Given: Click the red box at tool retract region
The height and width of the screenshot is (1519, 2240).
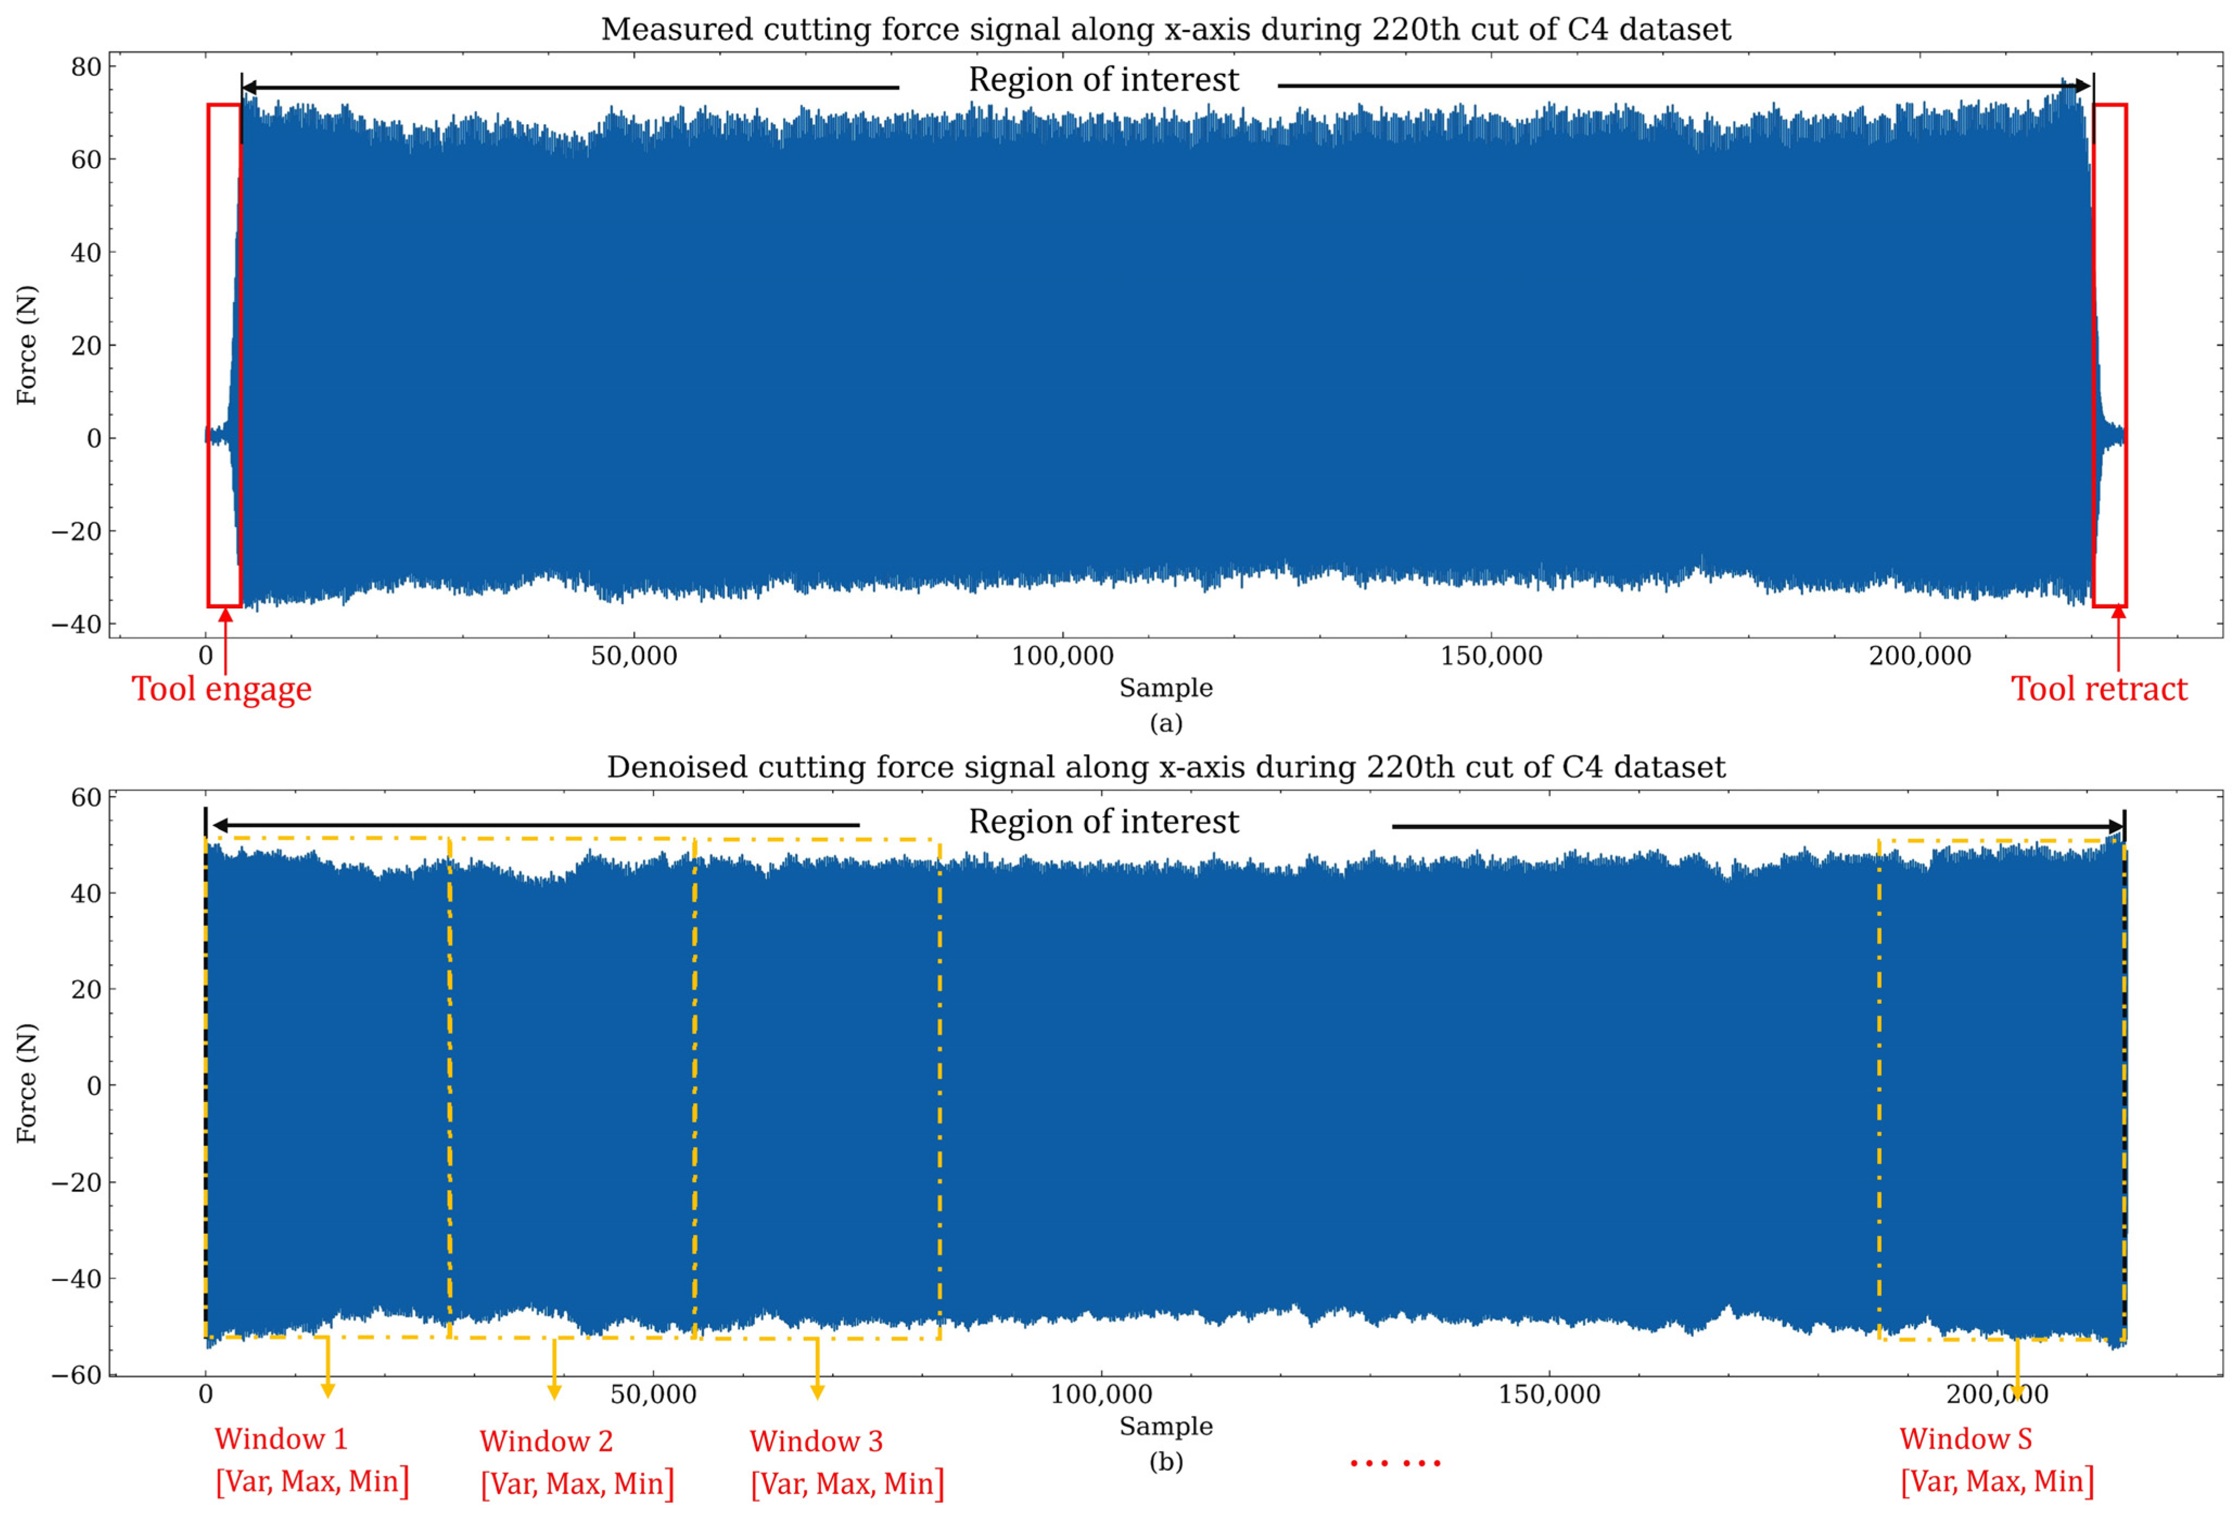Looking at the screenshot, I should coord(2110,355).
